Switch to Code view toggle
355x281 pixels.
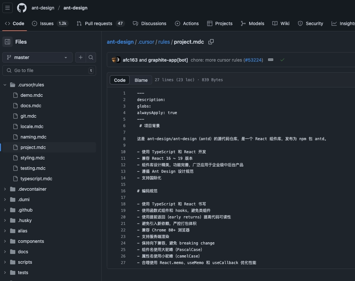coord(120,80)
